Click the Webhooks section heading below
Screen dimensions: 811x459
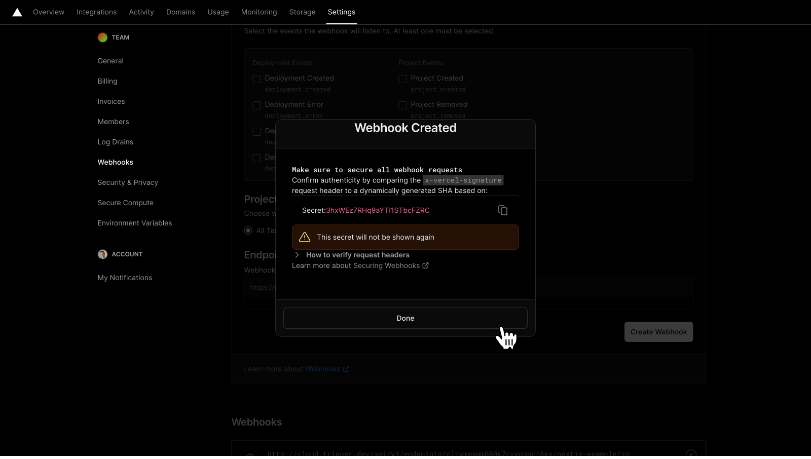pos(257,422)
